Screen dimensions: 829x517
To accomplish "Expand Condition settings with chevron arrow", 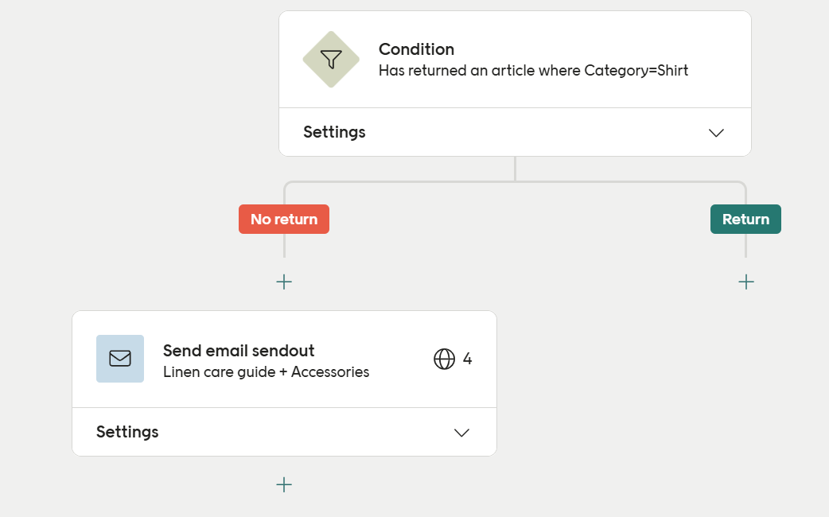I will (716, 133).
